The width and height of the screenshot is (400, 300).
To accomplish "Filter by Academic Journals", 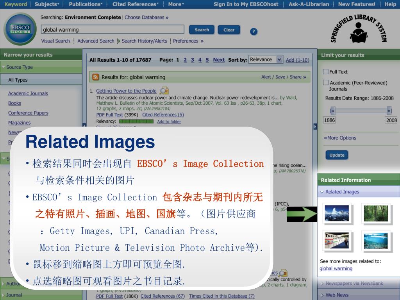I will pyautogui.click(x=28, y=93).
